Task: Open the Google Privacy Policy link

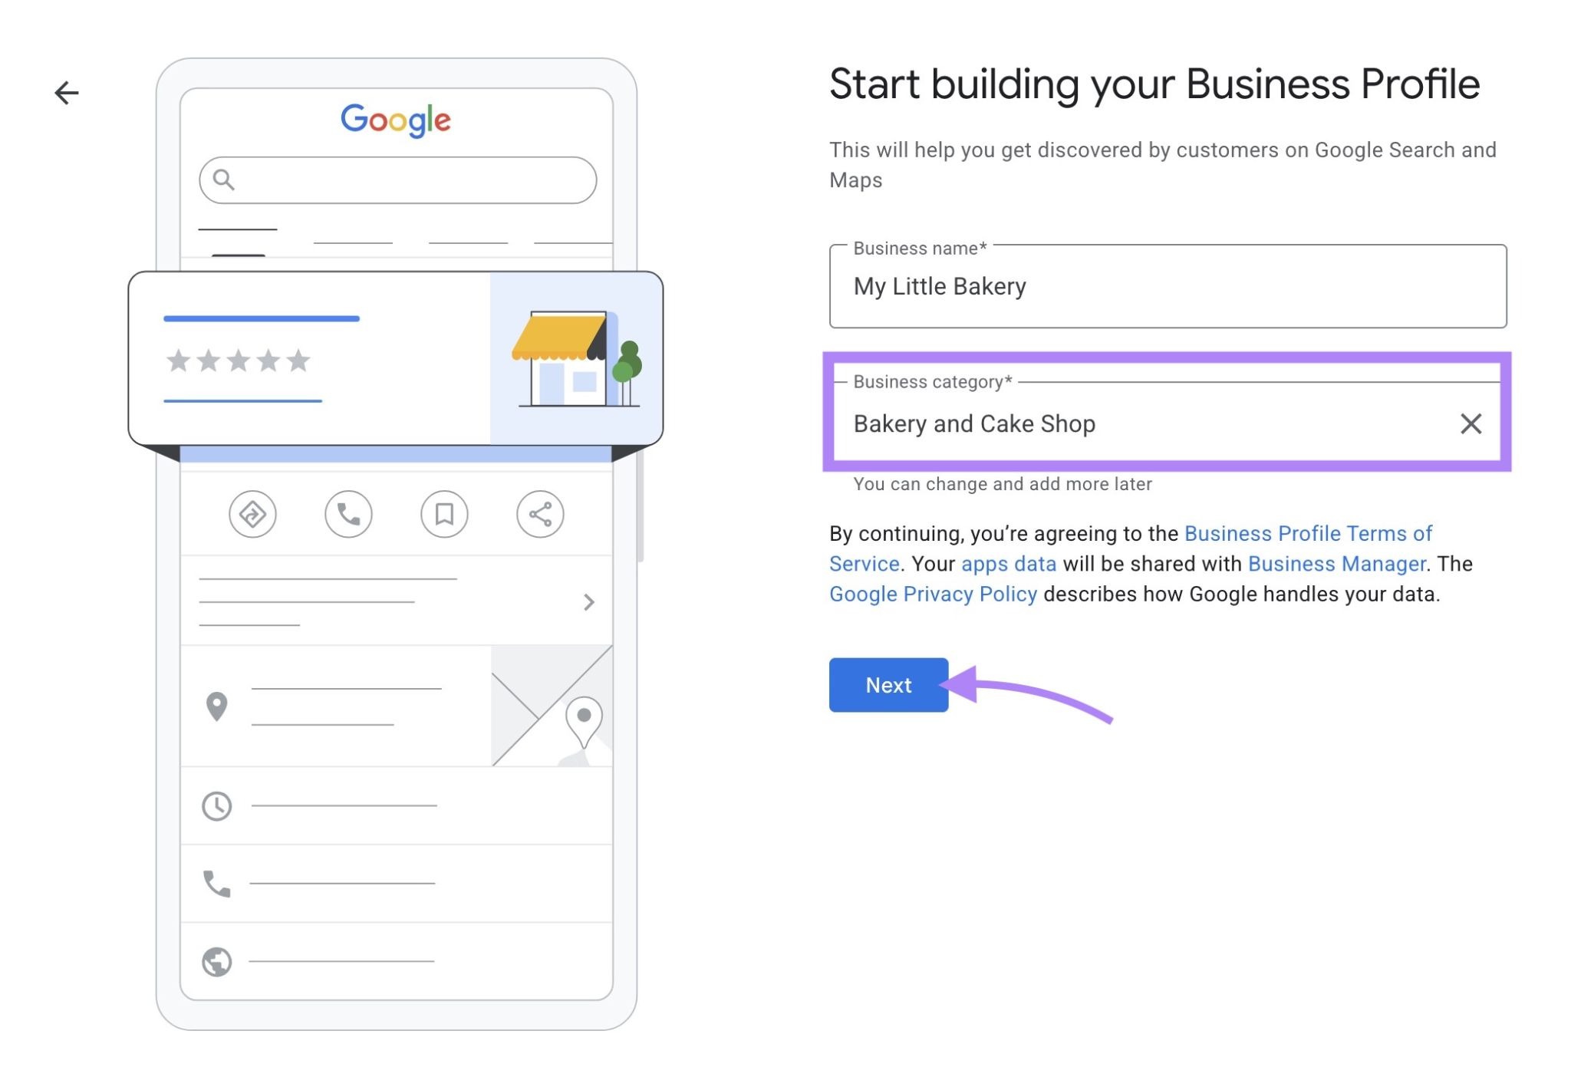Action: [x=933, y=594]
